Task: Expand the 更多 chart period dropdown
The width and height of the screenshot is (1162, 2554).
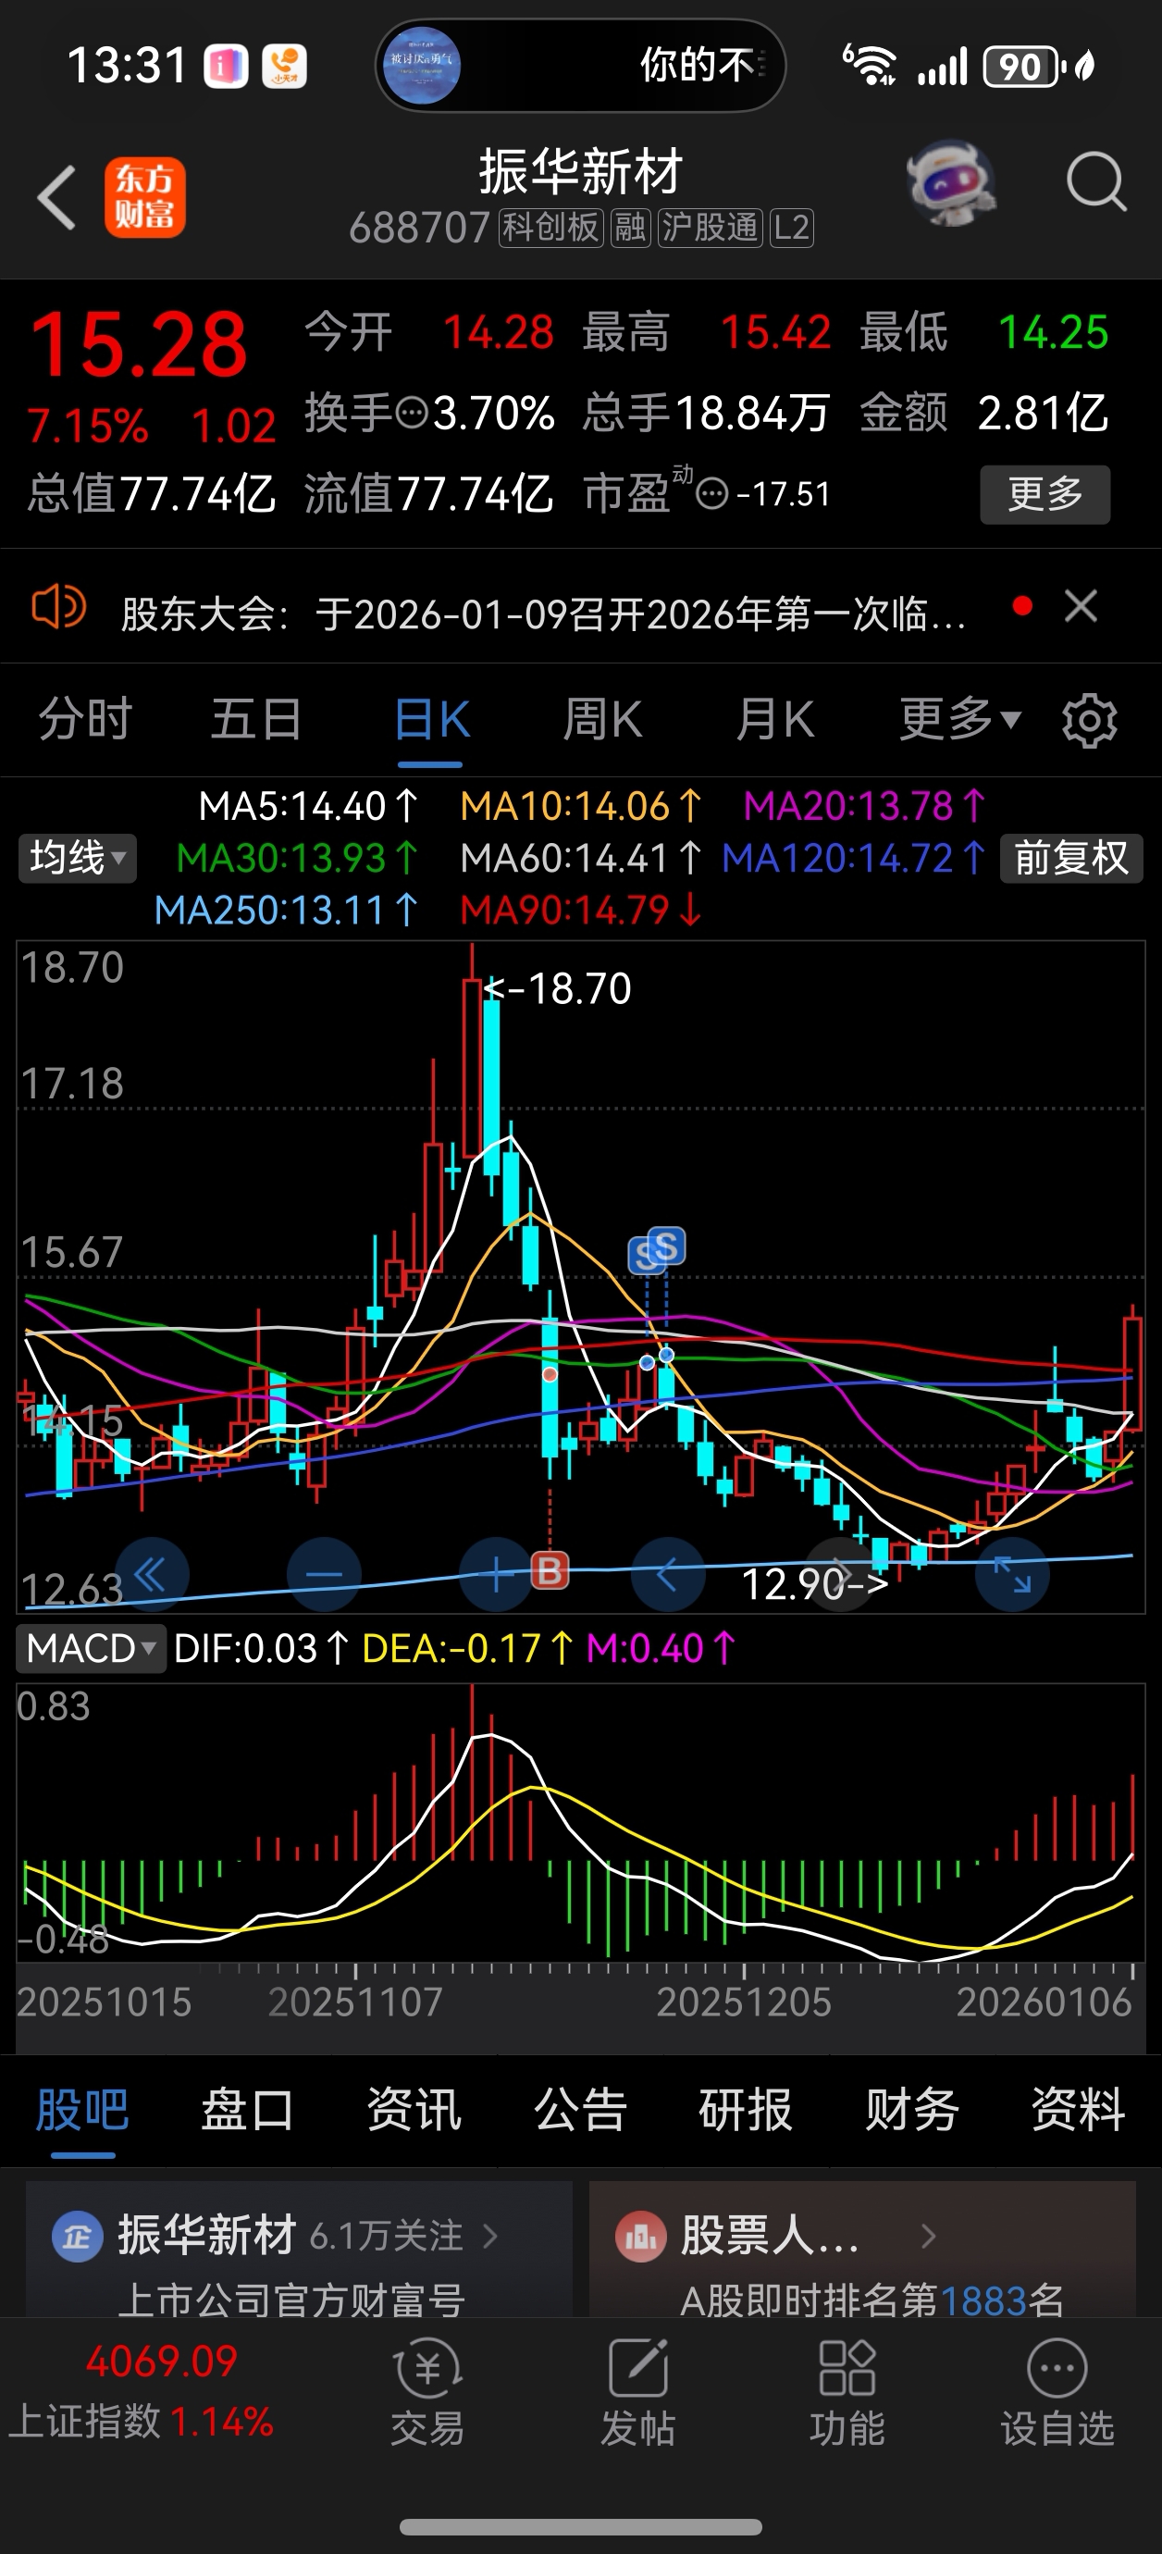Action: [959, 719]
